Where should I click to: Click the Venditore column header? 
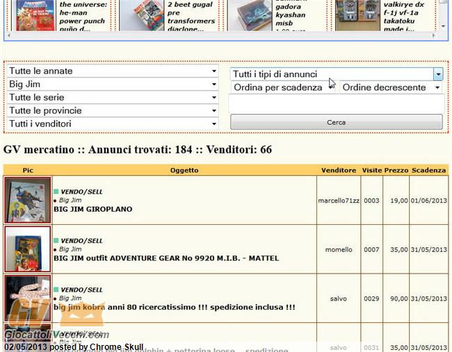[x=339, y=170]
